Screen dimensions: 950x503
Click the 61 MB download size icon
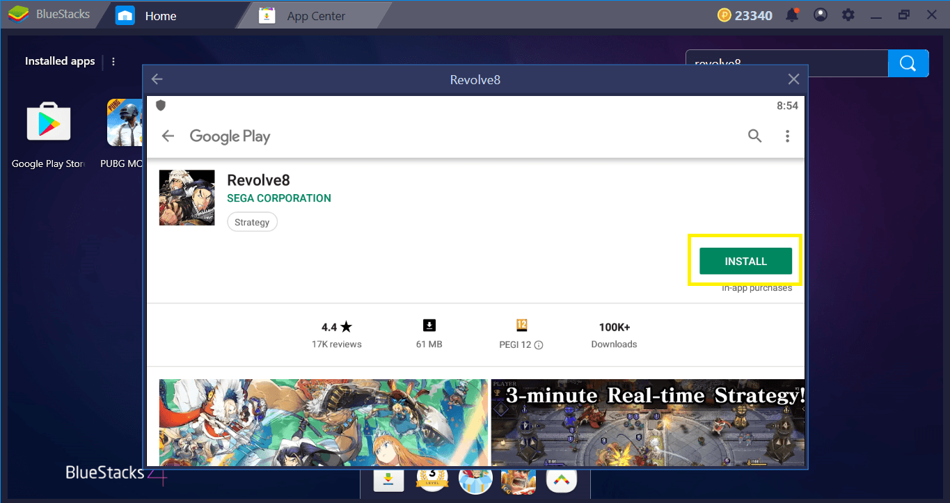(x=429, y=326)
